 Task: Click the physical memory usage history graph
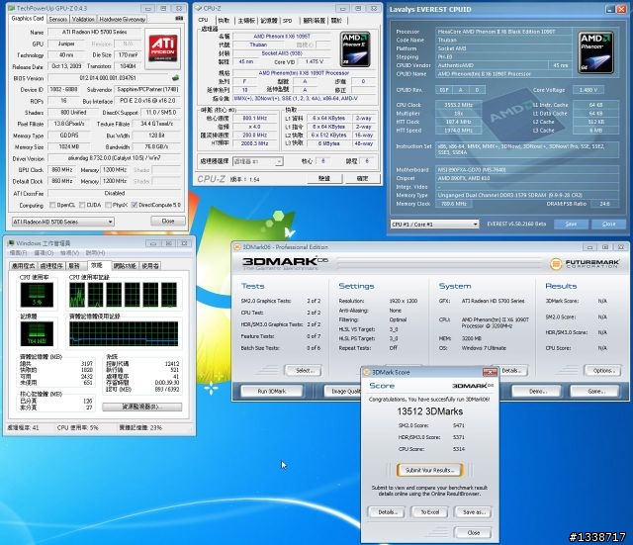[x=124, y=333]
